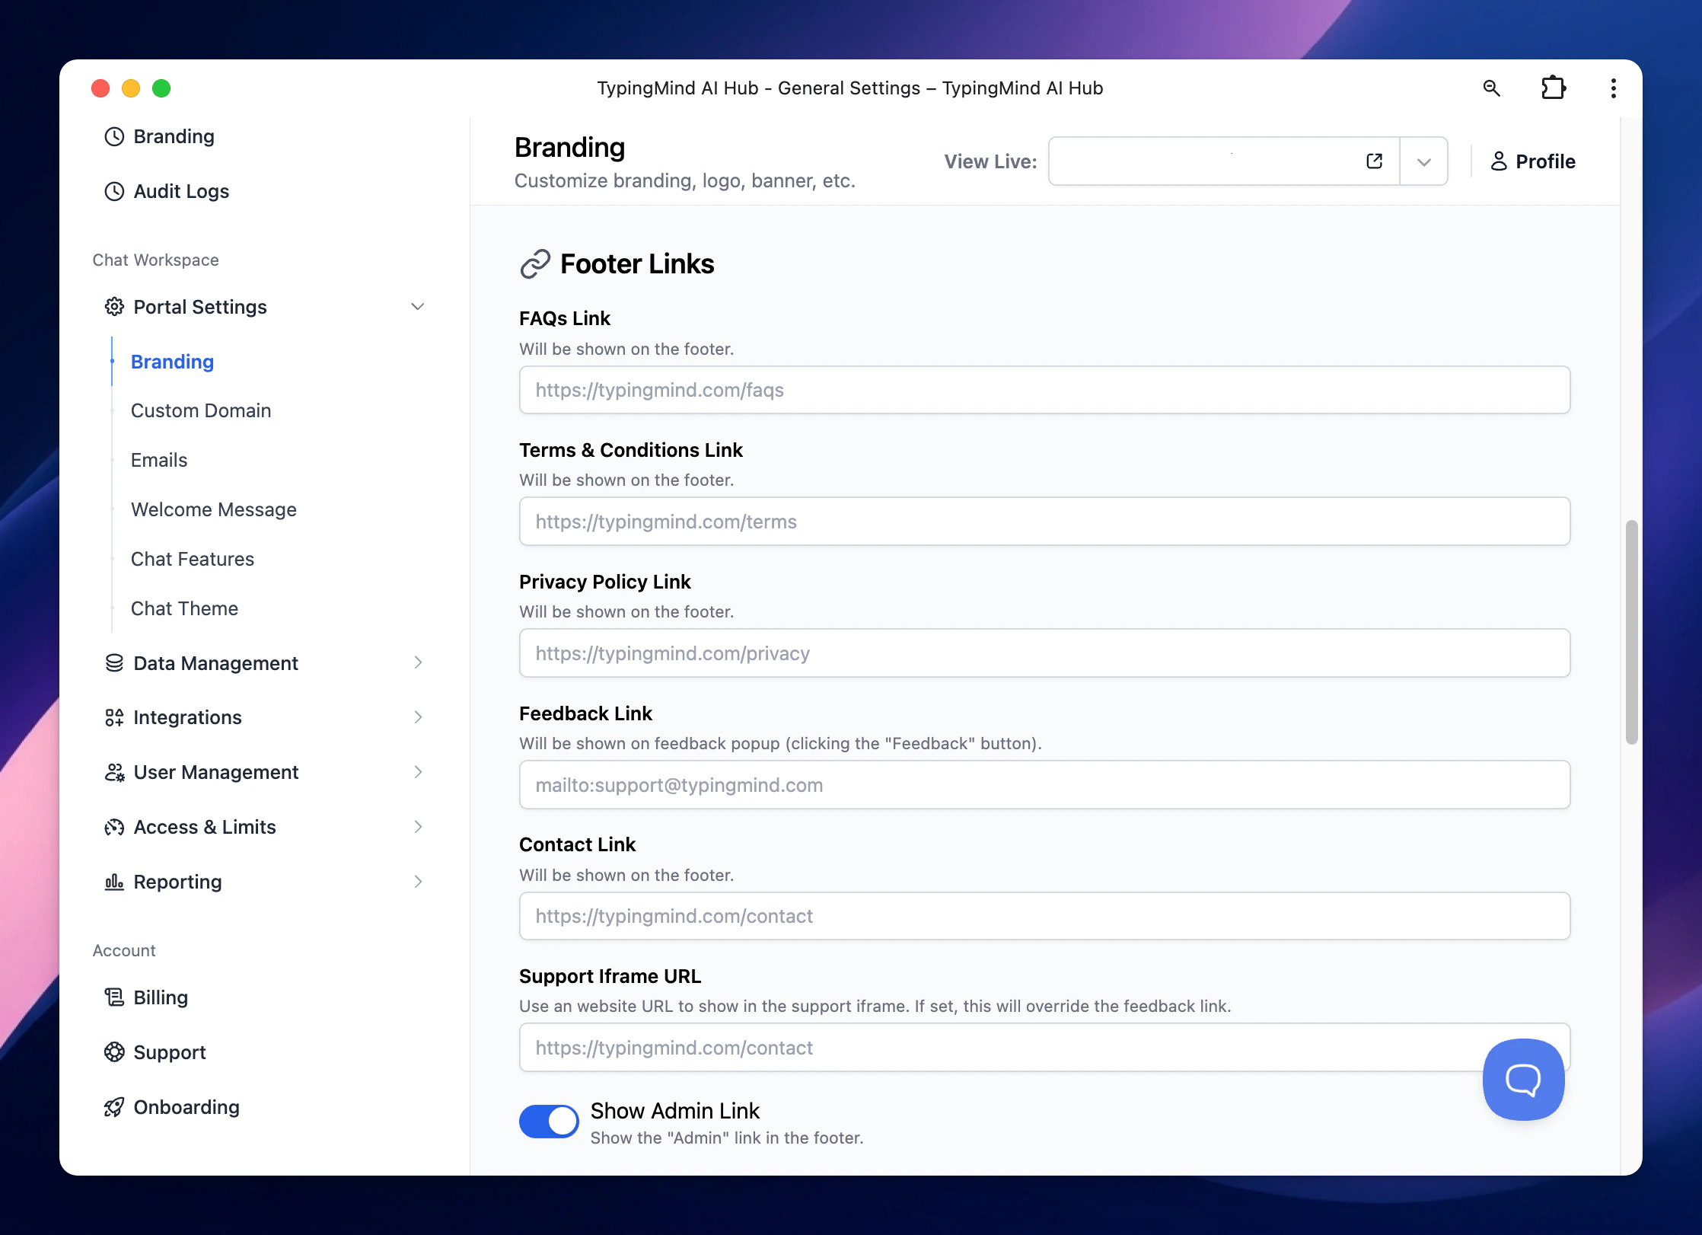Click the User Management people icon

coord(114,772)
